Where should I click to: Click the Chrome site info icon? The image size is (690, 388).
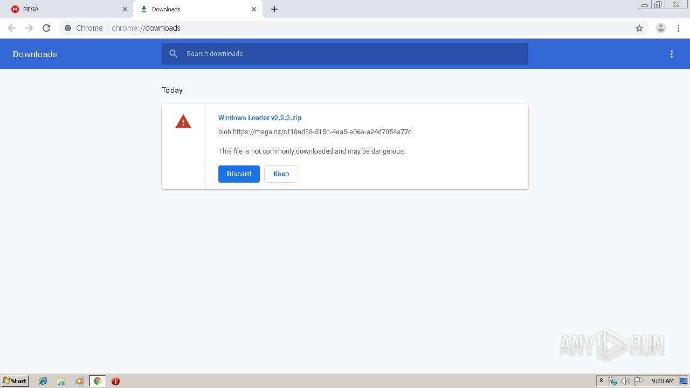[x=68, y=28]
